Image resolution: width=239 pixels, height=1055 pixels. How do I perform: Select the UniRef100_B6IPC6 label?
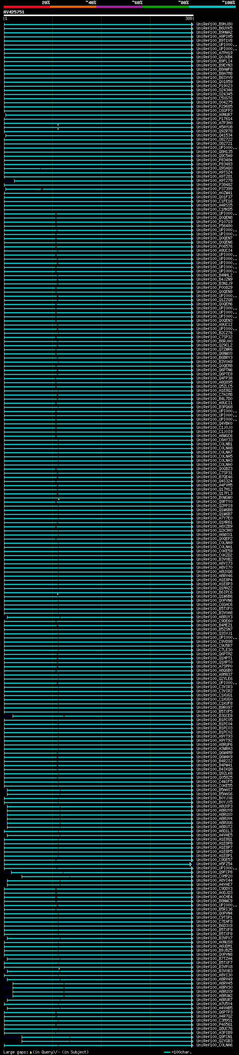pos(214,592)
